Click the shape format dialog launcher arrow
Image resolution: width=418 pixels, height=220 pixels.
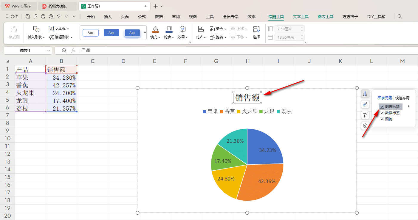190,43
